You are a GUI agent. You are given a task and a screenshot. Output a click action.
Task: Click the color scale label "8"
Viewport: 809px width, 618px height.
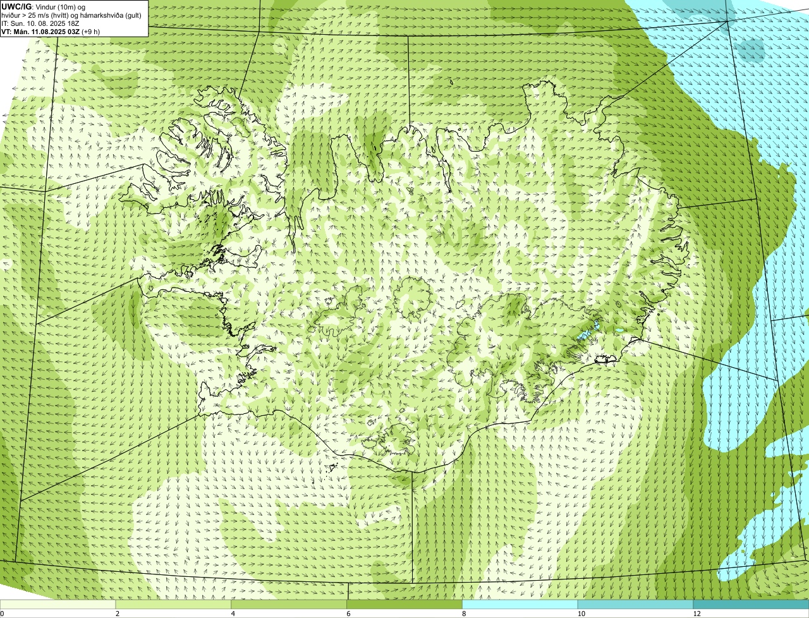(463, 614)
